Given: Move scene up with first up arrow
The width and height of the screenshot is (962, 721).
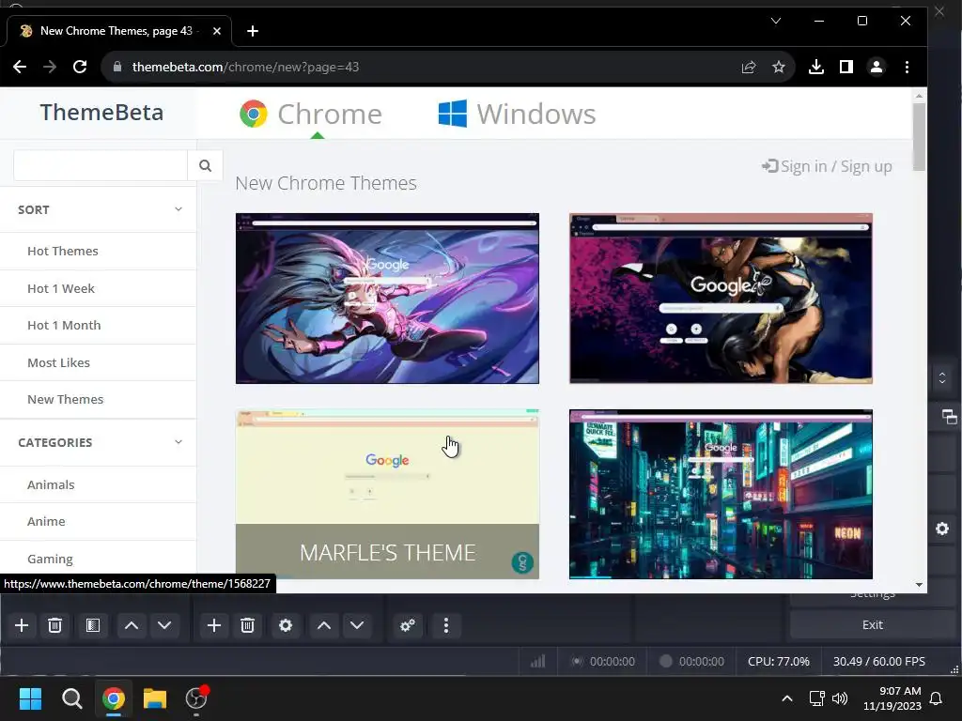Looking at the screenshot, I should click(132, 625).
